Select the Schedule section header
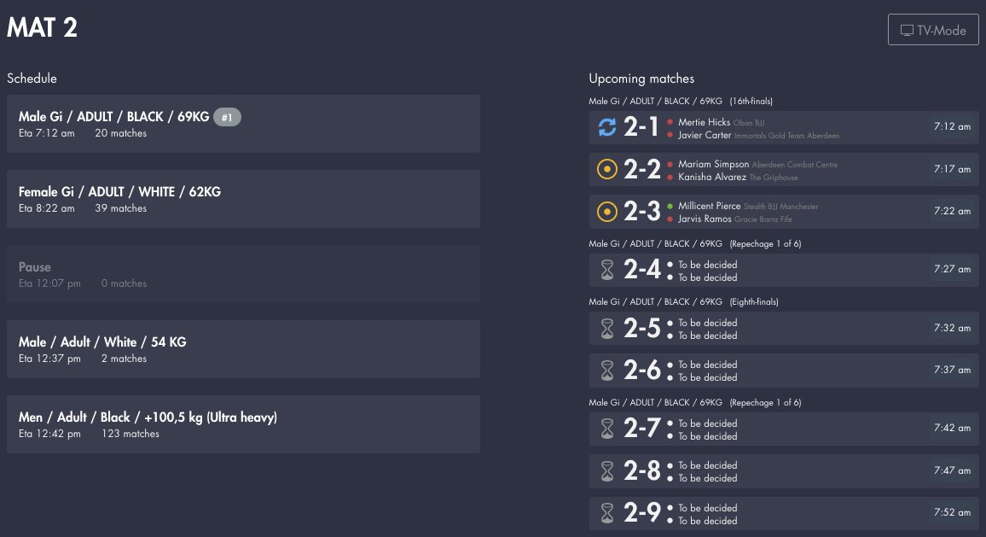The height and width of the screenshot is (537, 986). tap(32, 78)
